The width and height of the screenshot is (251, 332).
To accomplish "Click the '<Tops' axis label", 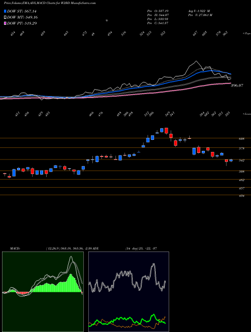I will point(246,34).
